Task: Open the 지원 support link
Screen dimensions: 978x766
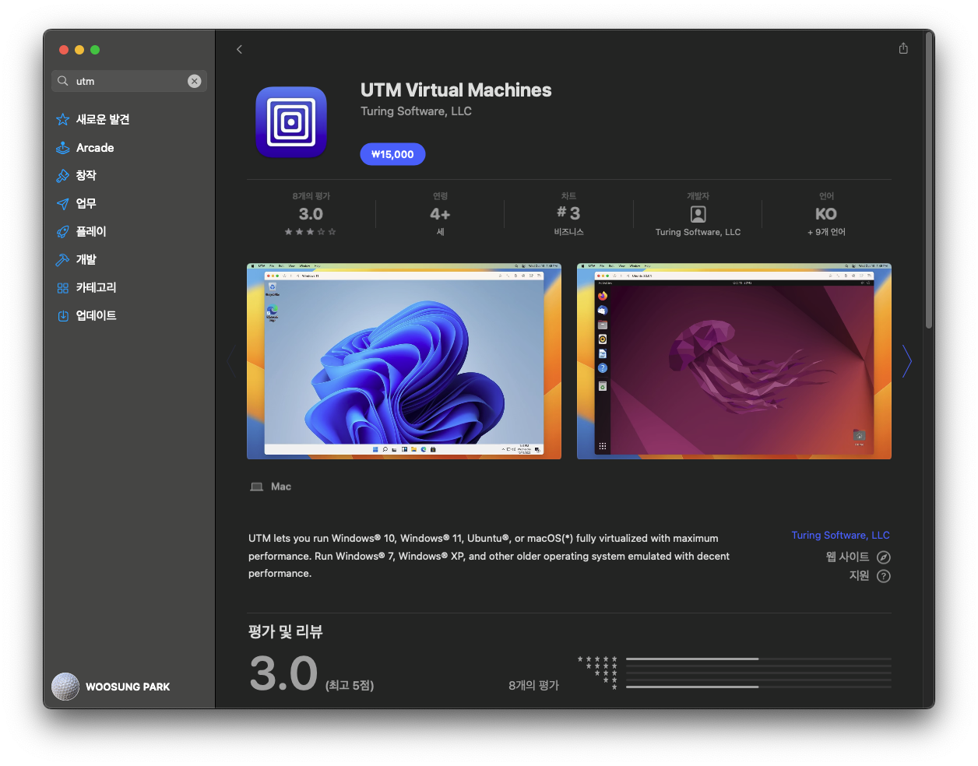Action: click(859, 575)
